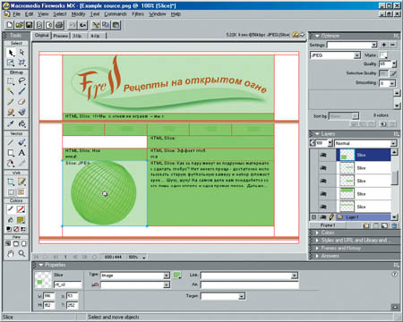Open green slice overlay color swatch
Image resolution: width=403 pixels, height=322 pixels.
point(177,275)
